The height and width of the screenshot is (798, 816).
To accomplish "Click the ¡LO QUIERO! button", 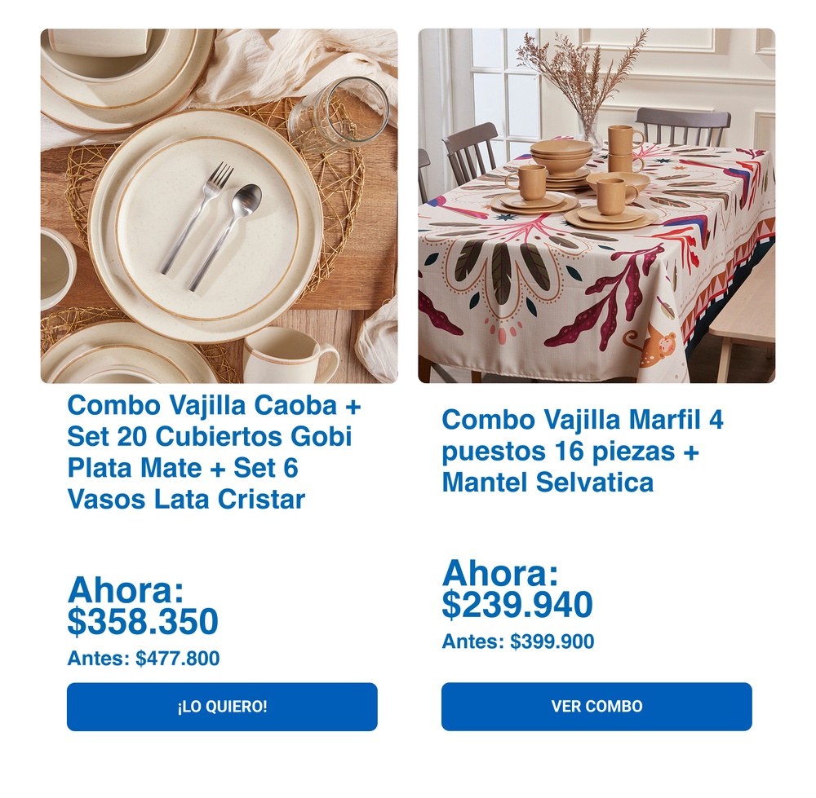I will pyautogui.click(x=222, y=707).
